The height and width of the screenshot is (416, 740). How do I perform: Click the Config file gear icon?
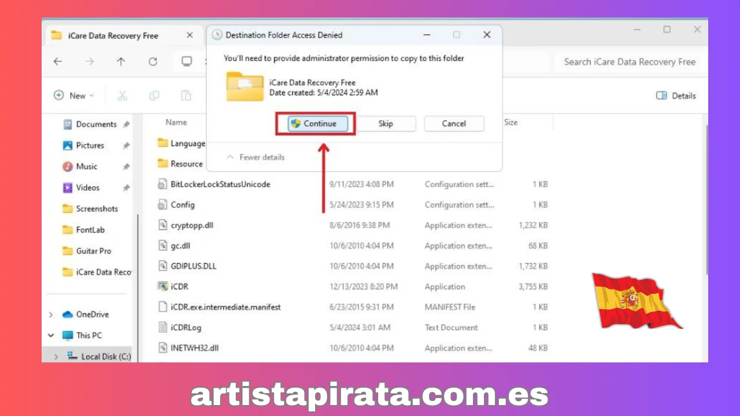(162, 205)
